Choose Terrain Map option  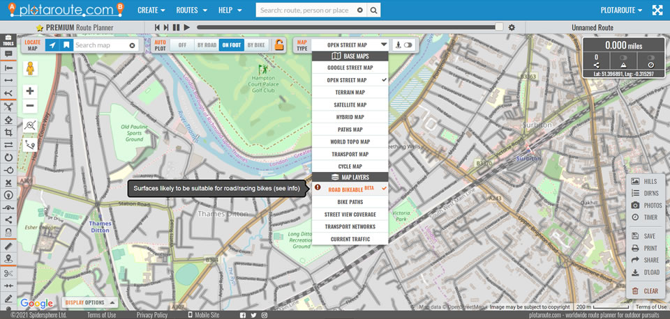tap(350, 92)
